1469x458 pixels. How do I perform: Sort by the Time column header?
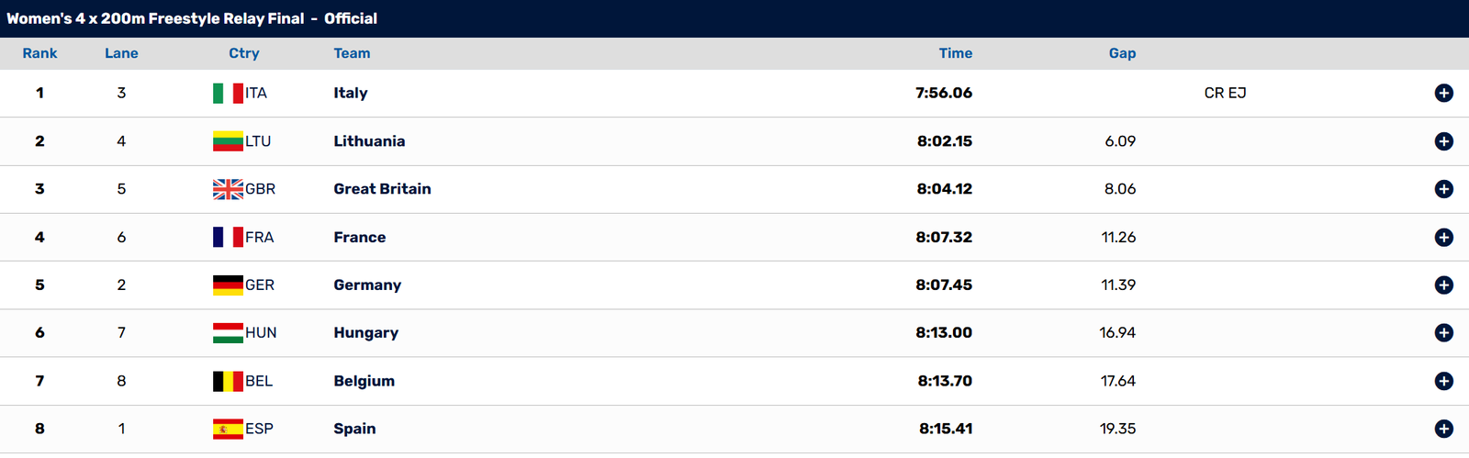955,53
